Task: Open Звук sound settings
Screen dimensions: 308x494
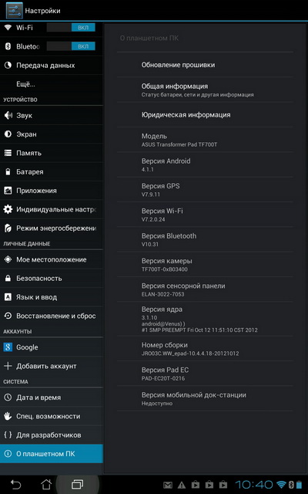Action: click(x=52, y=115)
